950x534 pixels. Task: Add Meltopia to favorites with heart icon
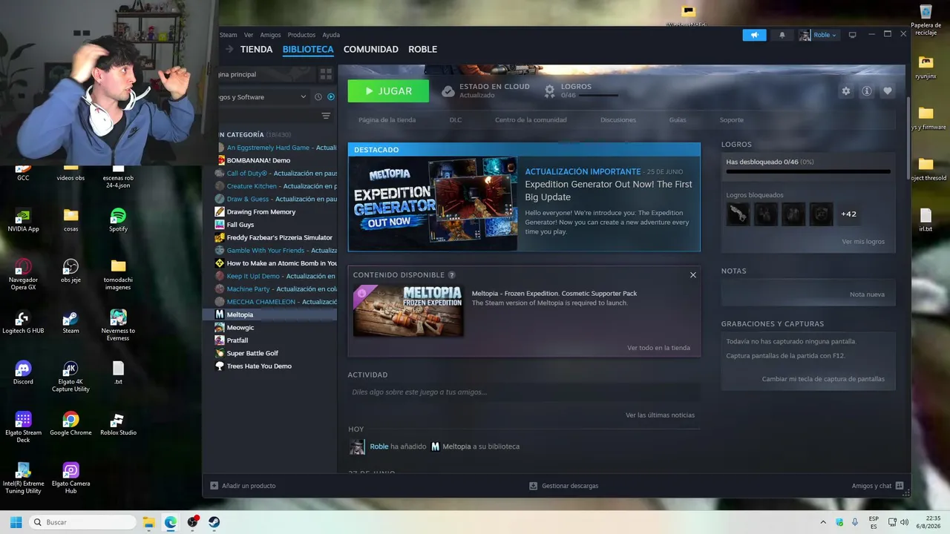coord(888,91)
